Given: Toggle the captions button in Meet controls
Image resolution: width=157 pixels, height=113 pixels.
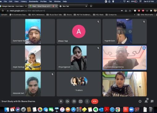Looking at the screenshot, I should (x=74, y=101).
